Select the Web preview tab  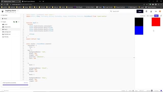pos(156,16)
